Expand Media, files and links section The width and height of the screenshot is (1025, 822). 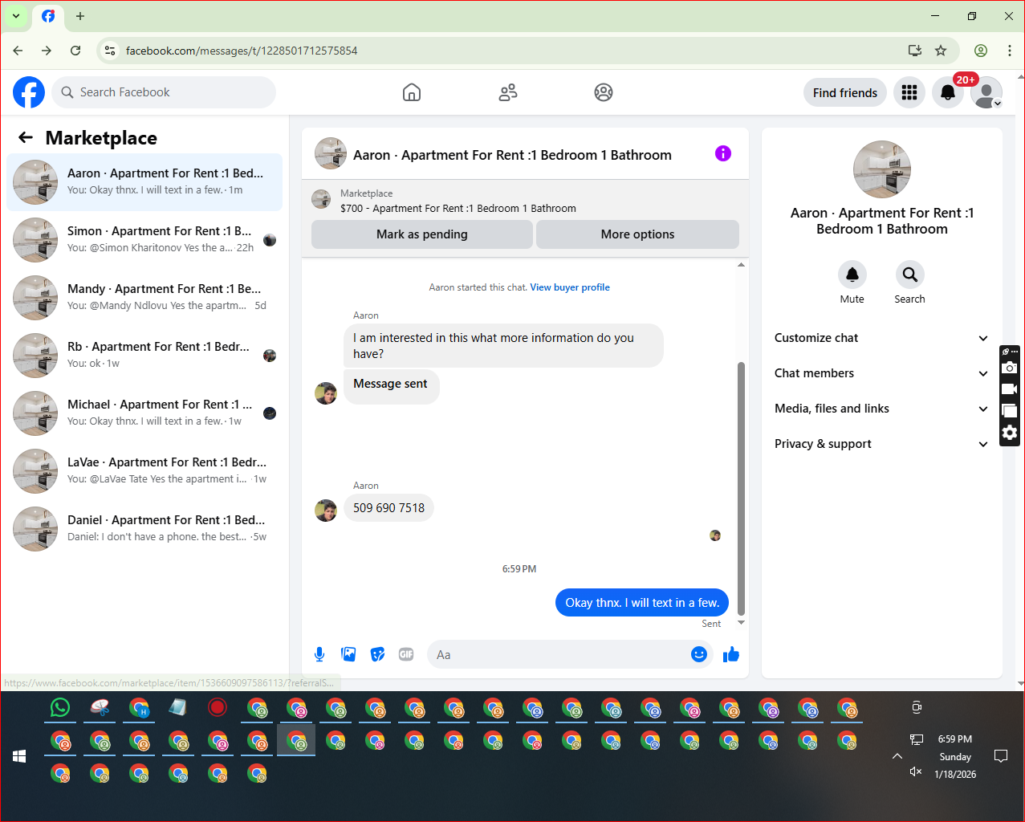[x=881, y=409]
